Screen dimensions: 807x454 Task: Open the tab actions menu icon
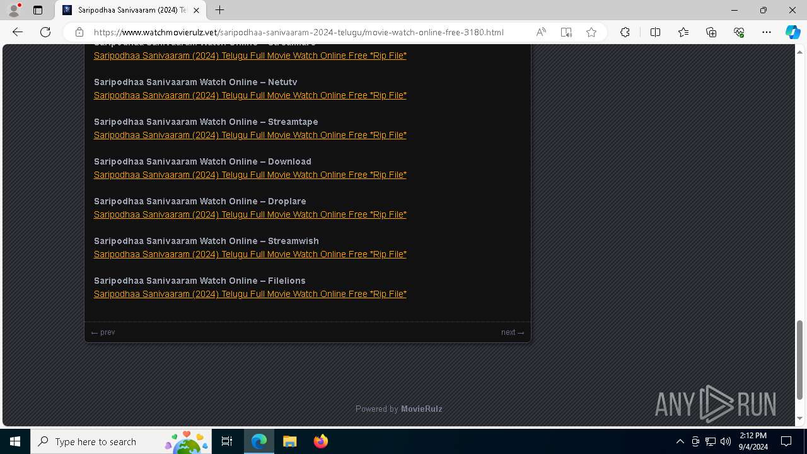click(38, 10)
